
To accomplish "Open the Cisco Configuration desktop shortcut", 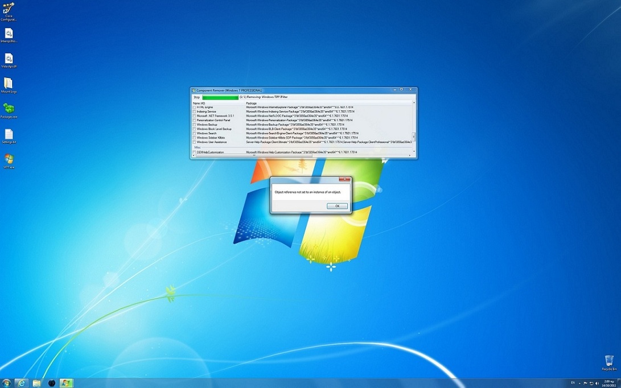I will [x=9, y=12].
